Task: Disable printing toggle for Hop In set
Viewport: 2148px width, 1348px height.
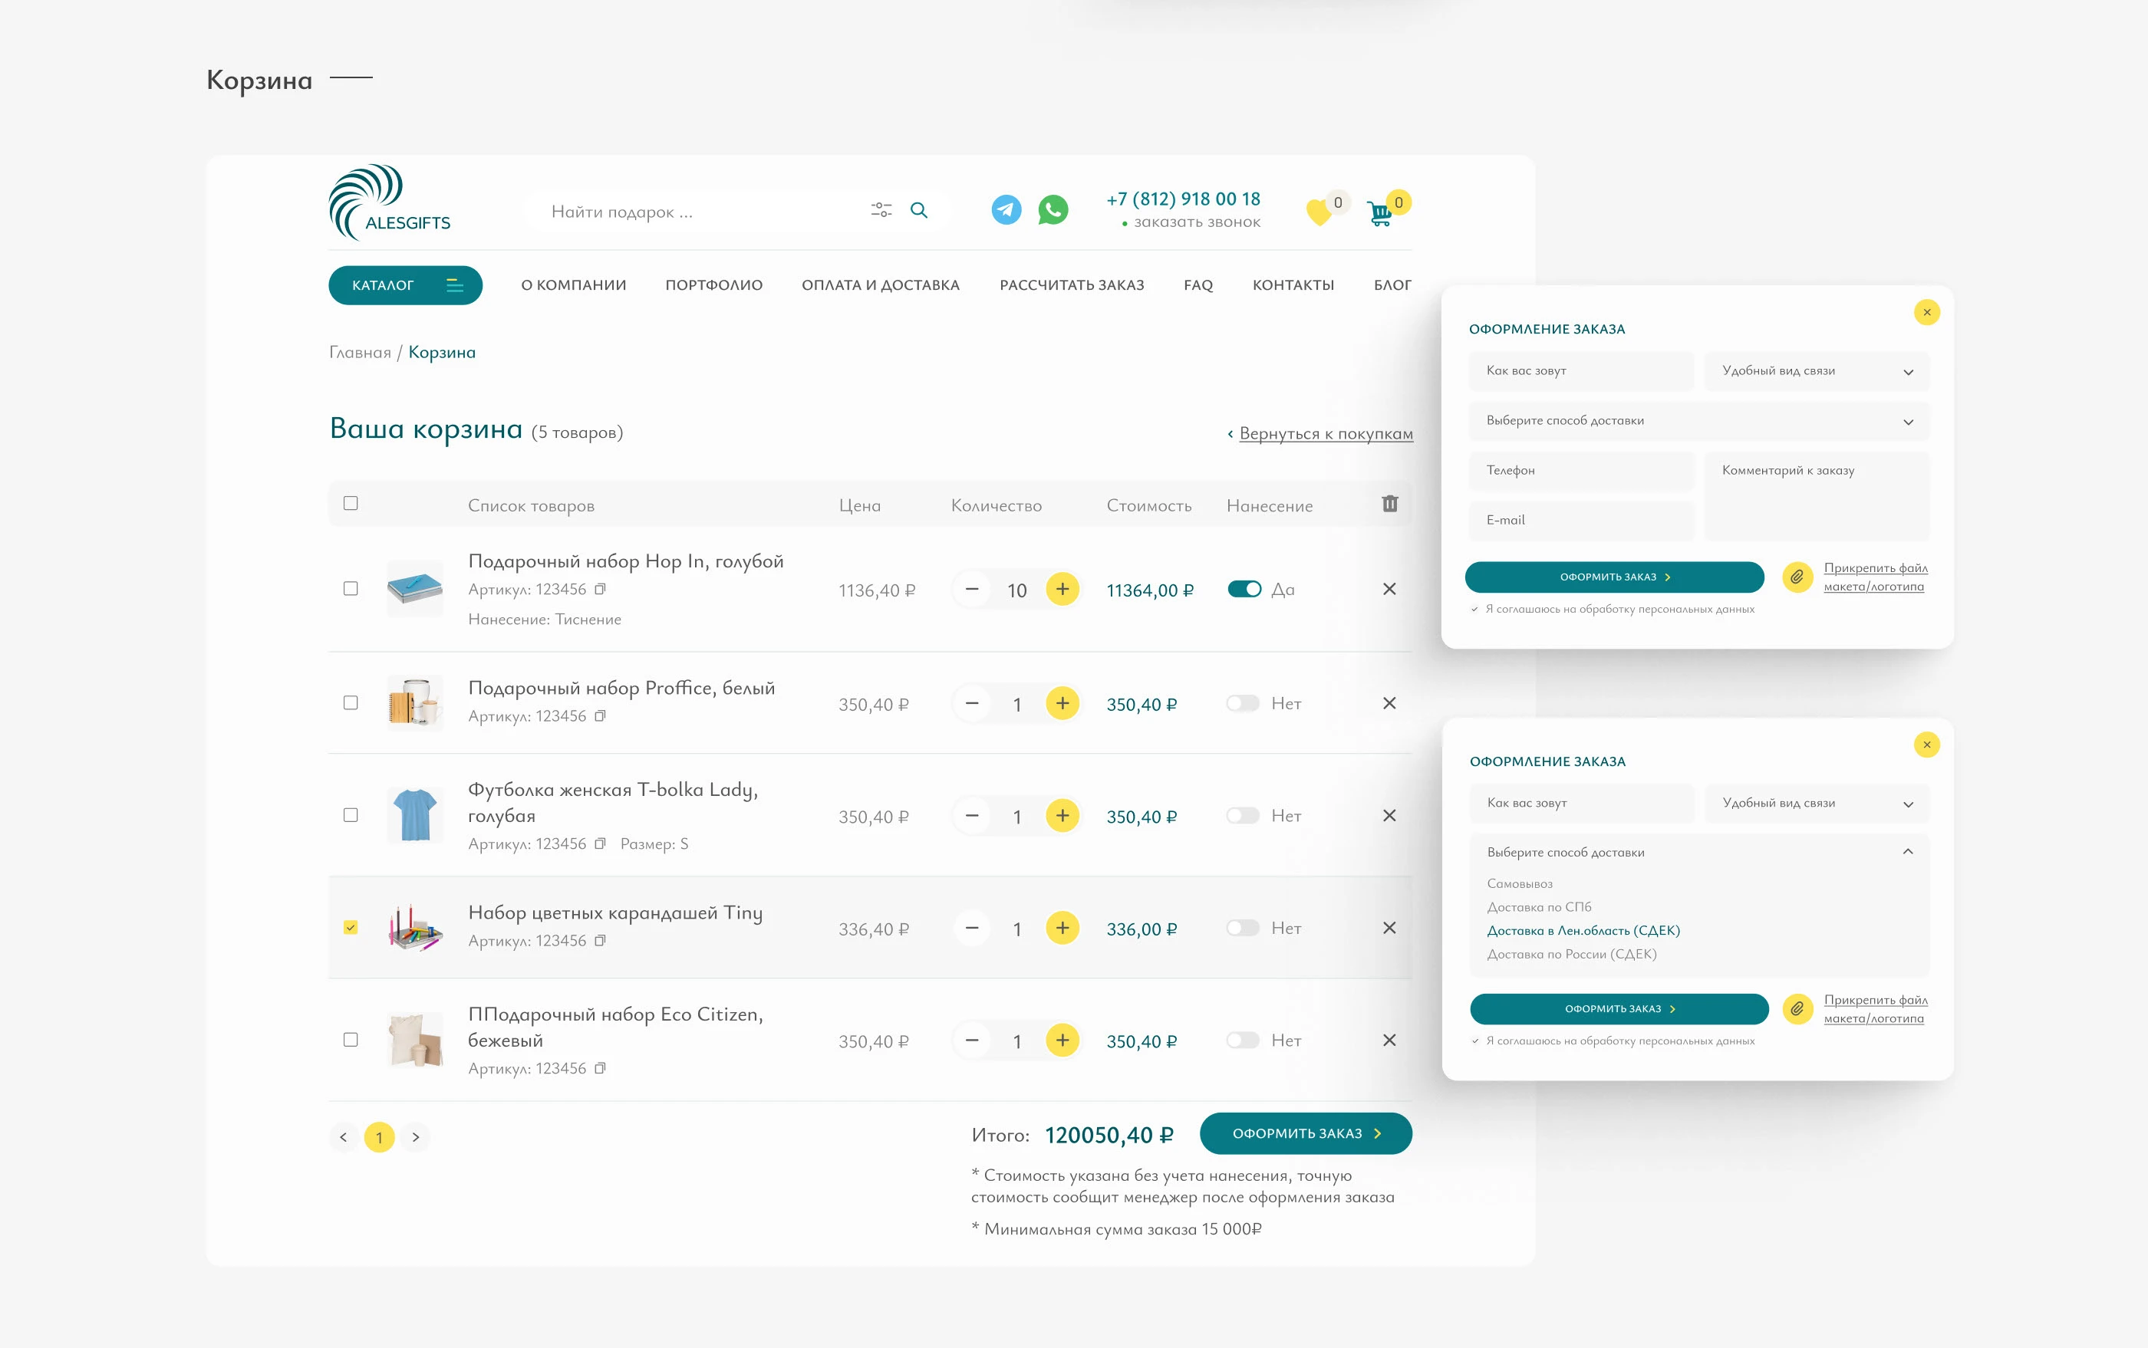Action: (1244, 590)
